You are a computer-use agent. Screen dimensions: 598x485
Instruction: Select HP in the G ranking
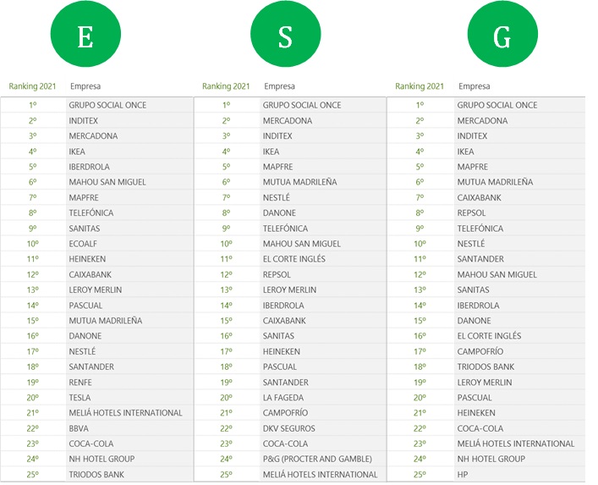(463, 475)
